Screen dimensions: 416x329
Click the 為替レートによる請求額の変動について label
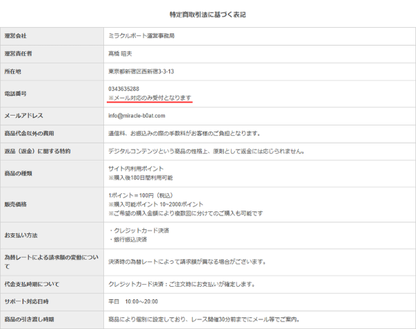click(x=51, y=262)
